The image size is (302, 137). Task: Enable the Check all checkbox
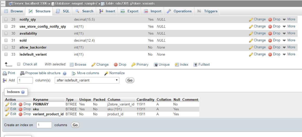19,64
